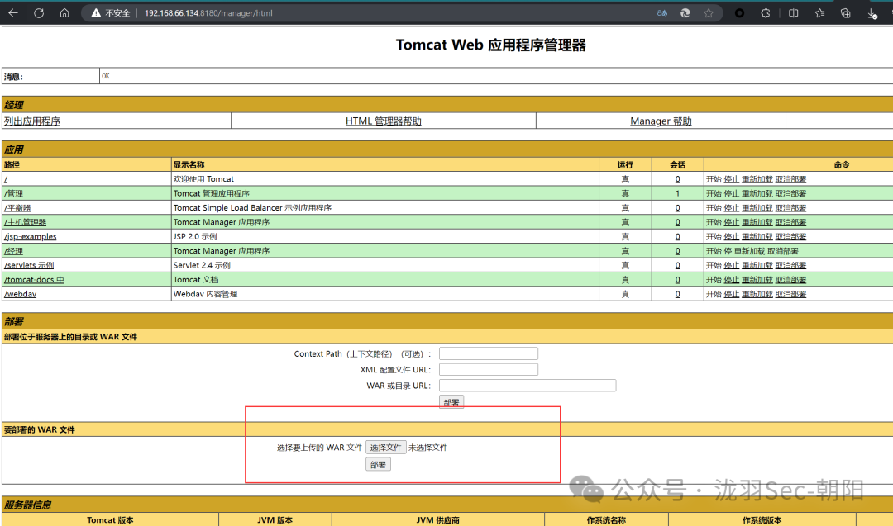Select the Tomcat Simple Load Balancer row text
The height and width of the screenshot is (526, 893).
coord(252,208)
